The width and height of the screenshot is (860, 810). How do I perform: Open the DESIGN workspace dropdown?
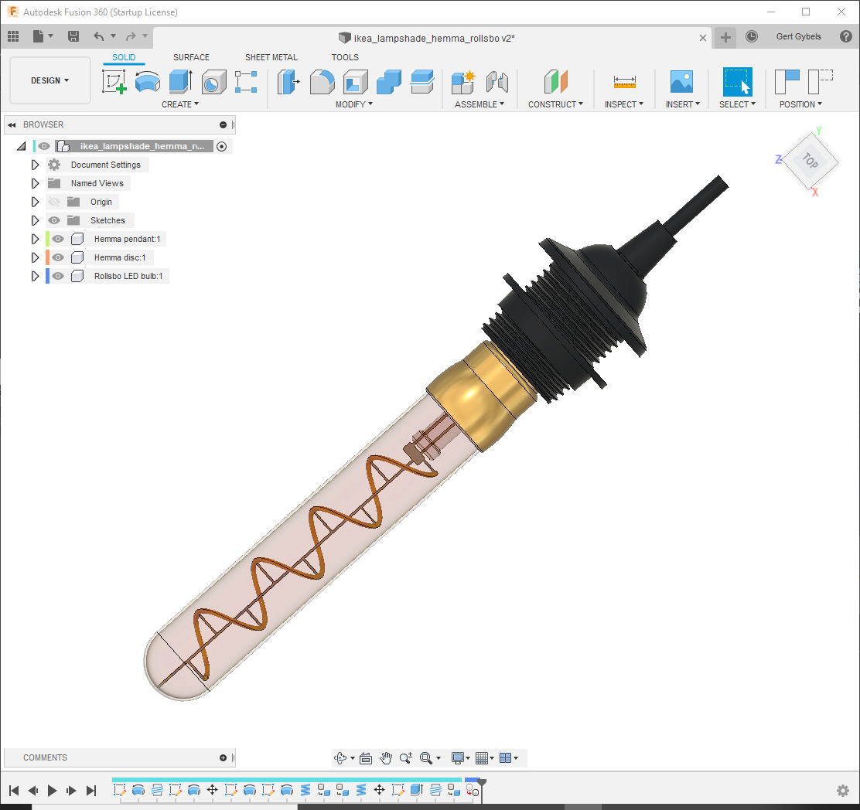(x=50, y=80)
